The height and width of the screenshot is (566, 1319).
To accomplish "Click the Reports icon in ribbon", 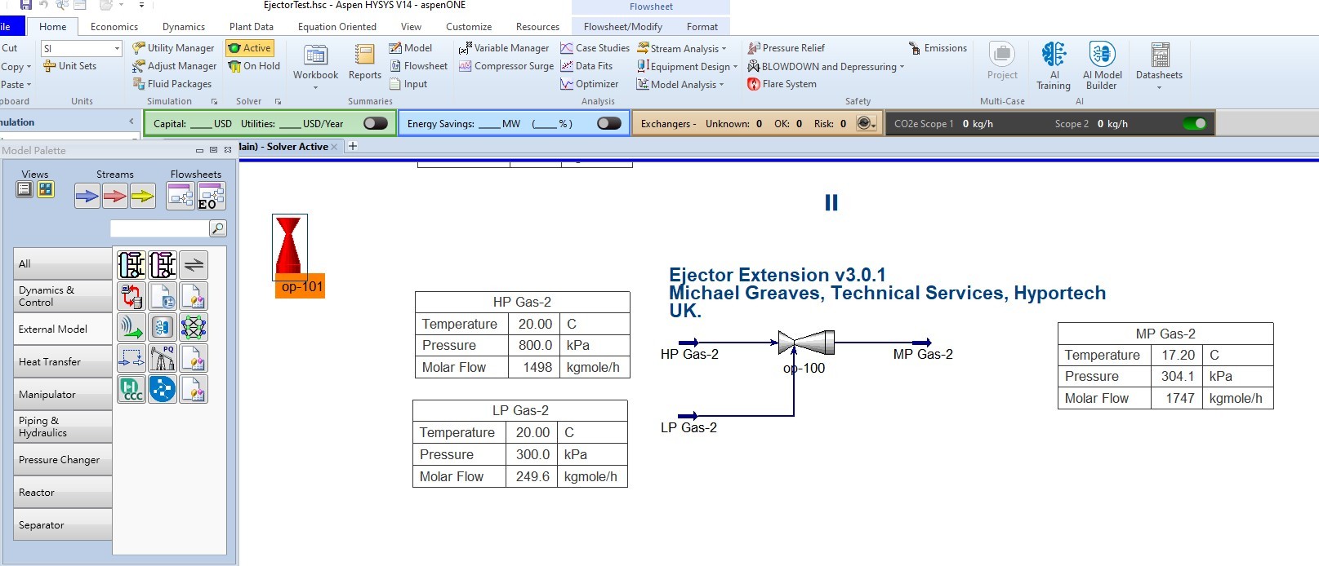I will coord(364,62).
